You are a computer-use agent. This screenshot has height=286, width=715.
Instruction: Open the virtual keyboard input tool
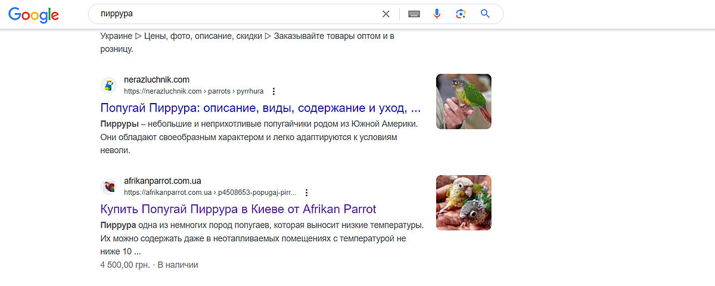coord(414,14)
